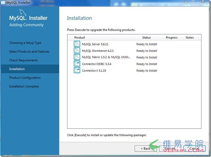The width and height of the screenshot is (211, 157).
Task: Click Ready to Install status for Connector/J
Action: click(147, 71)
